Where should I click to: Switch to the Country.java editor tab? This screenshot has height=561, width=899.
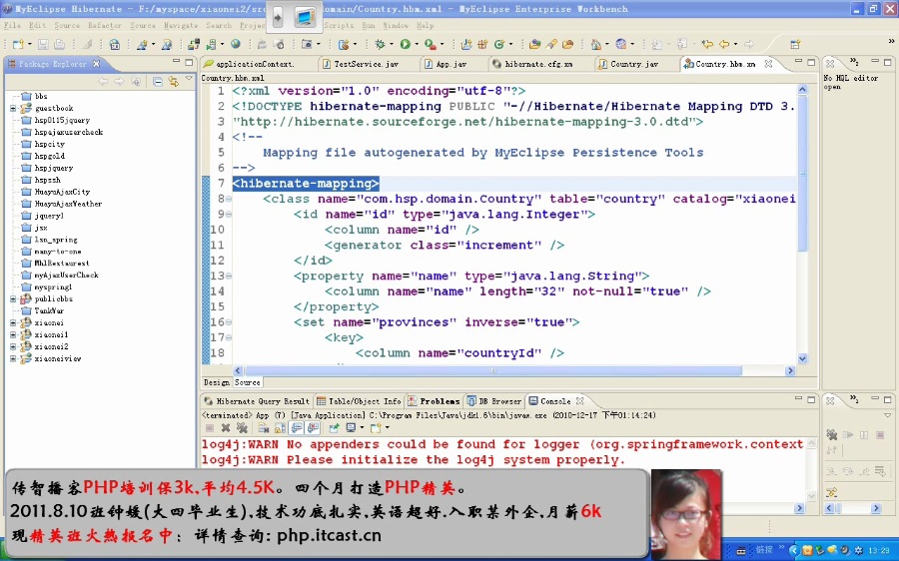click(634, 64)
